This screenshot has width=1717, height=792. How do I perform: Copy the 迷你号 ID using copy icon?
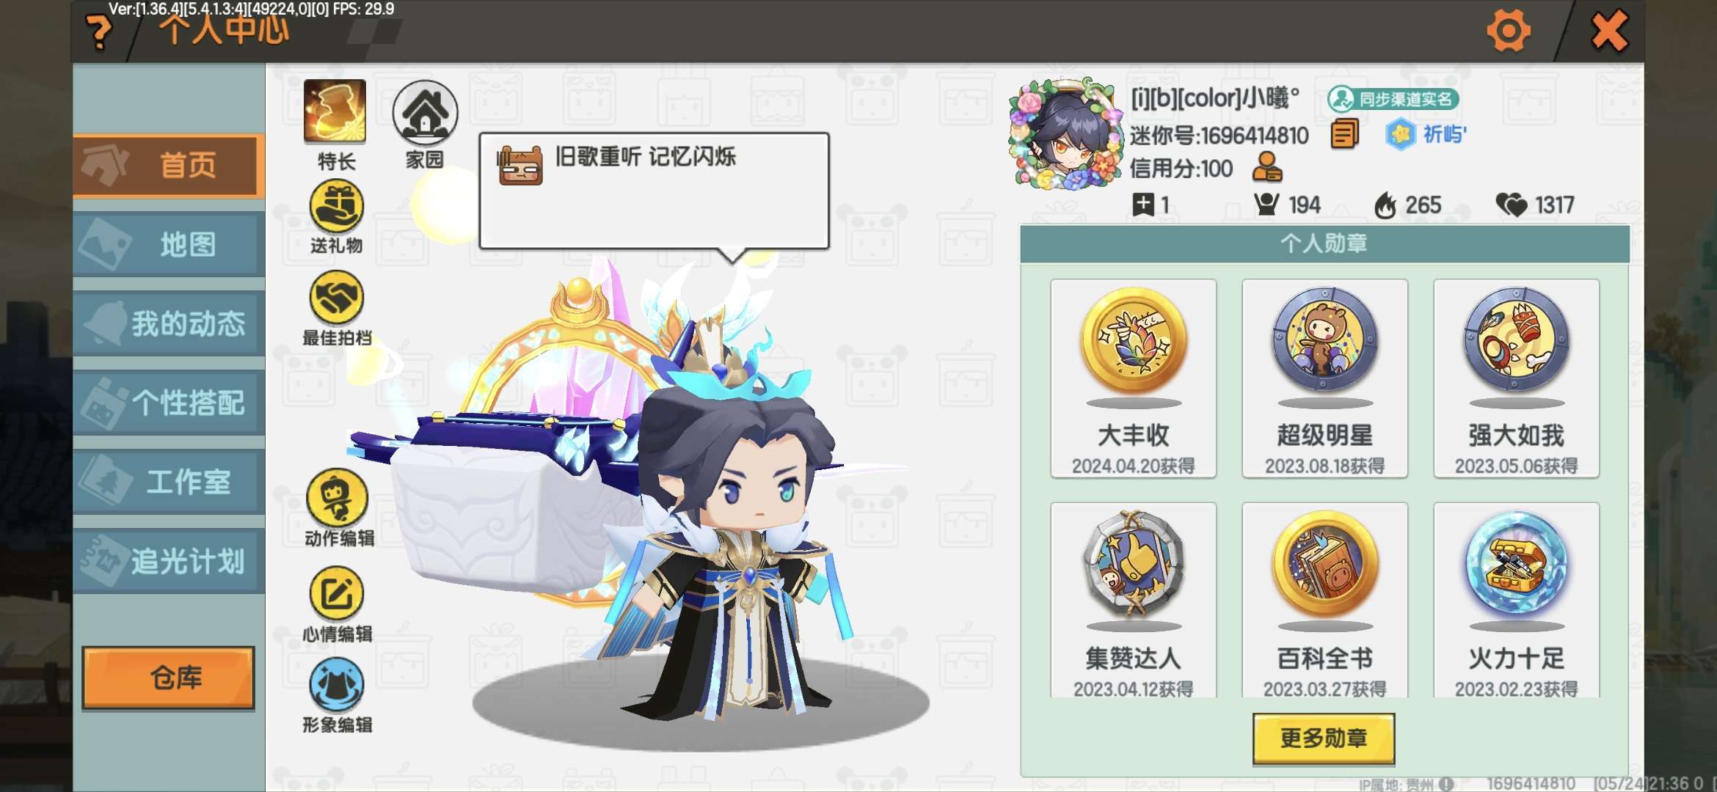[x=1344, y=134]
